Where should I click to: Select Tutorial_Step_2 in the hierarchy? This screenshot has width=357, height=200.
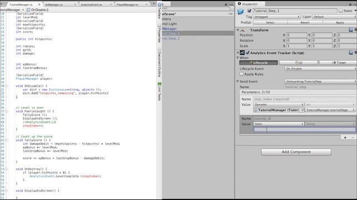pyautogui.click(x=198, y=38)
